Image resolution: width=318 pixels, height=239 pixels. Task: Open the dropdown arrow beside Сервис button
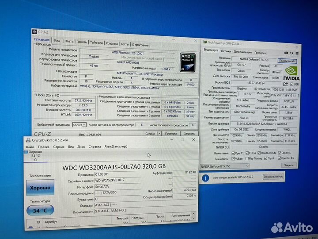point(159,133)
